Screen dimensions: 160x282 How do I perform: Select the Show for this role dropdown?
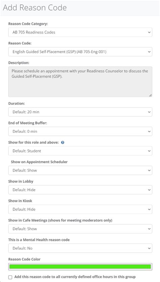pos(80,151)
